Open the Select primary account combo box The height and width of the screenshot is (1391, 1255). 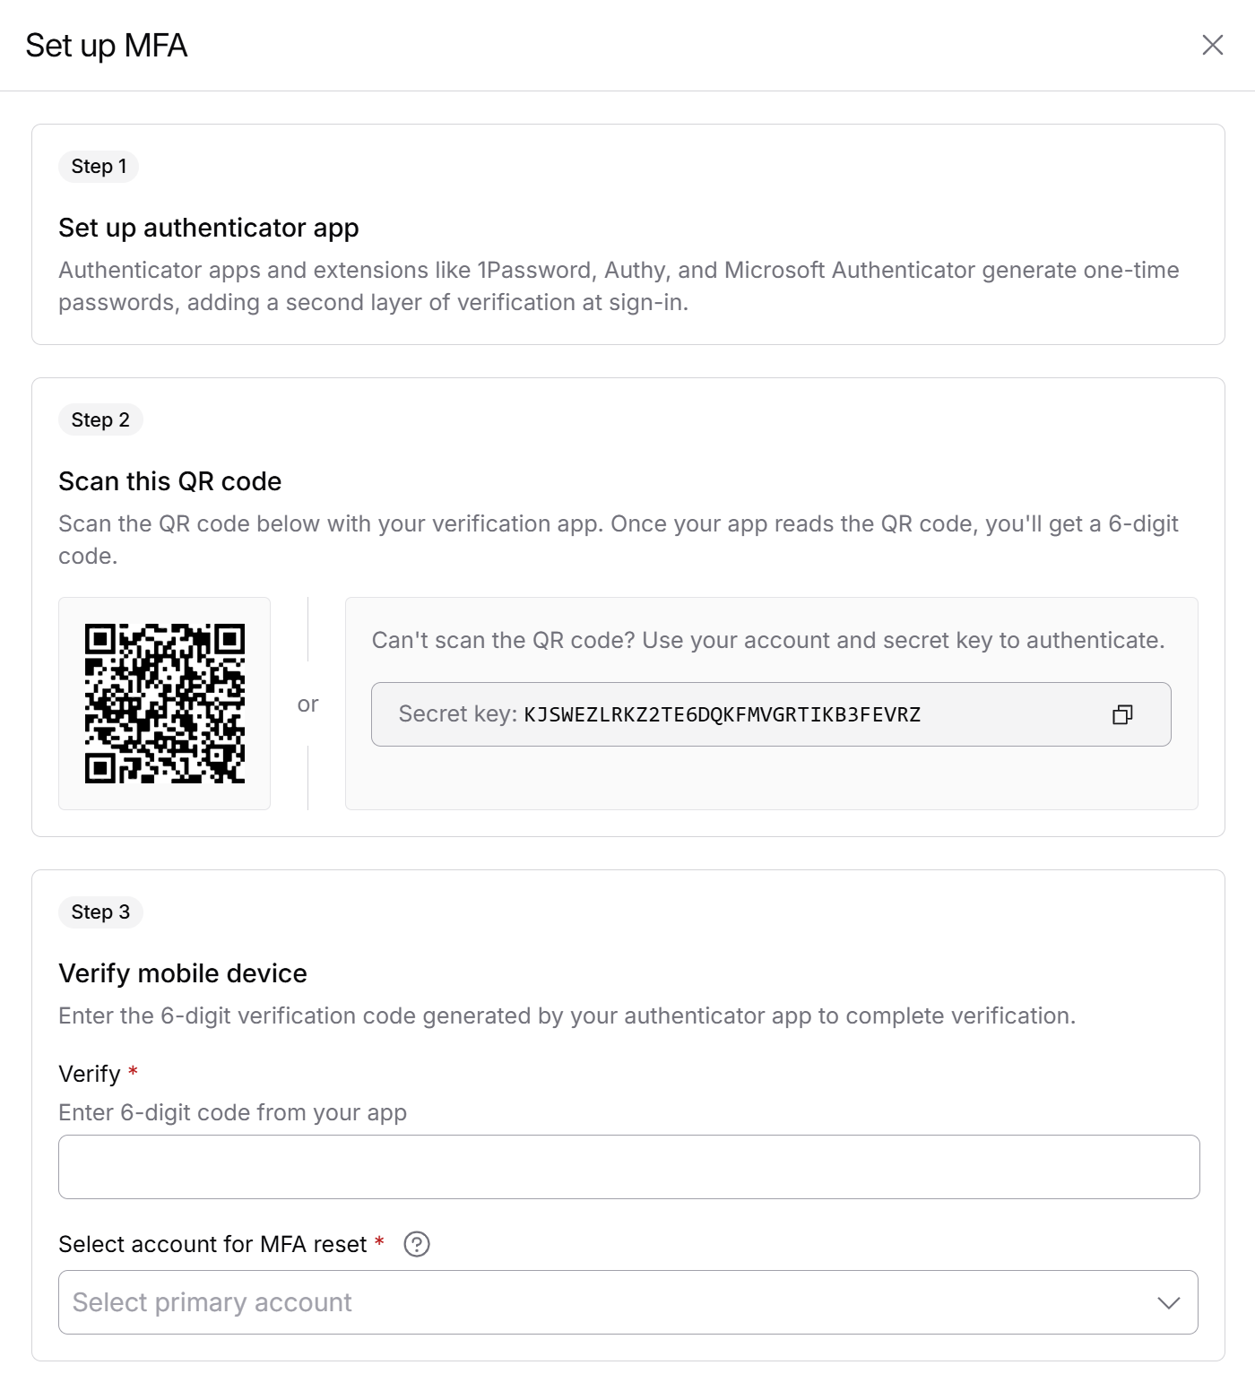pyautogui.click(x=628, y=1302)
